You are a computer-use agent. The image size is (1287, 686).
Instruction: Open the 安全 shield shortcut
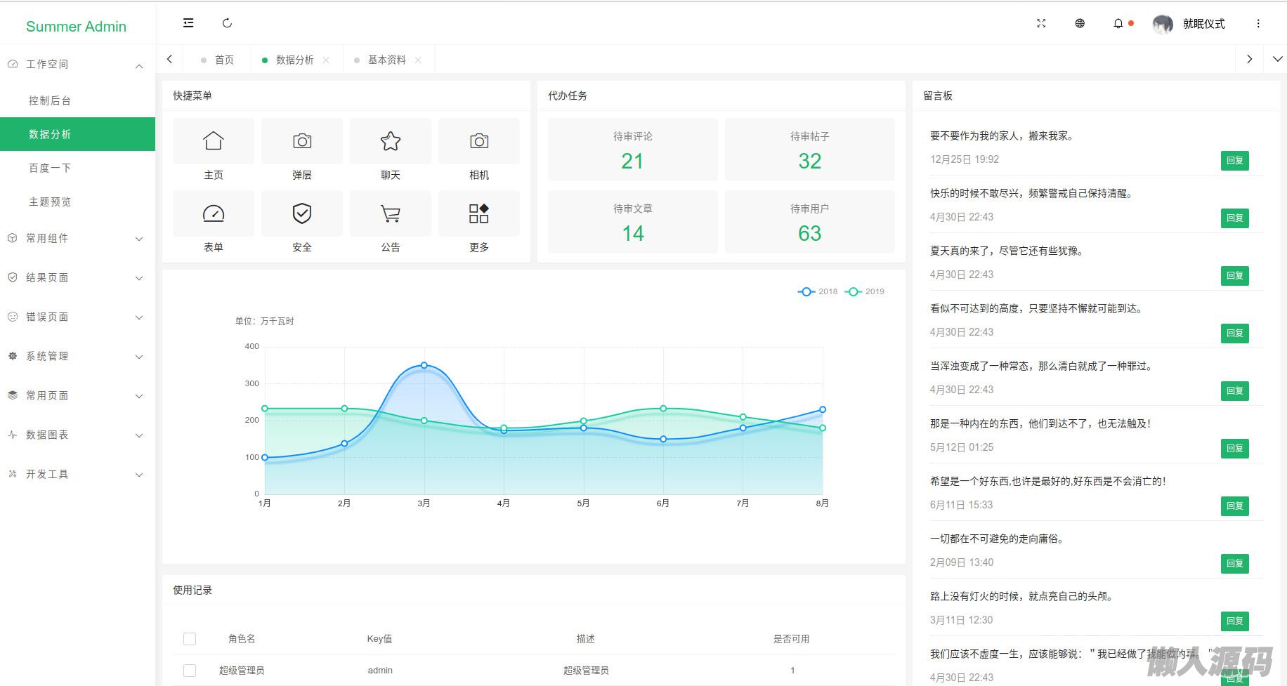tap(302, 213)
